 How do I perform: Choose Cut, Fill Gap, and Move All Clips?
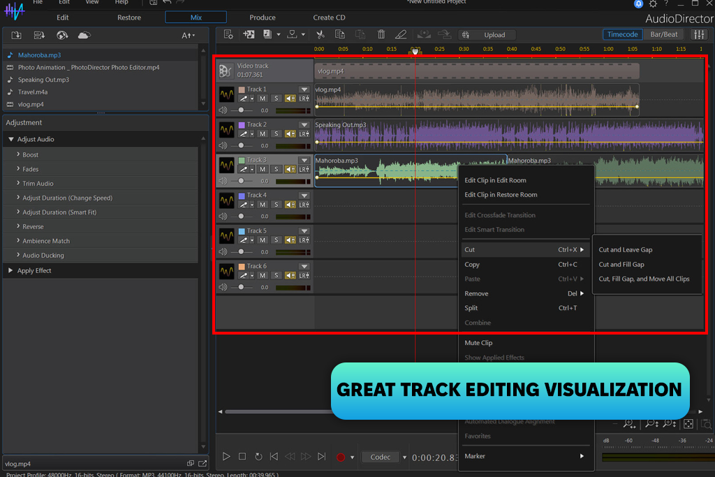pos(644,279)
